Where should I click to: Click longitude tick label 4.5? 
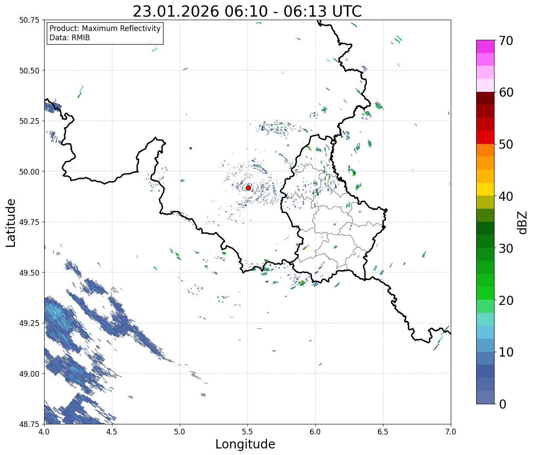coord(112,432)
